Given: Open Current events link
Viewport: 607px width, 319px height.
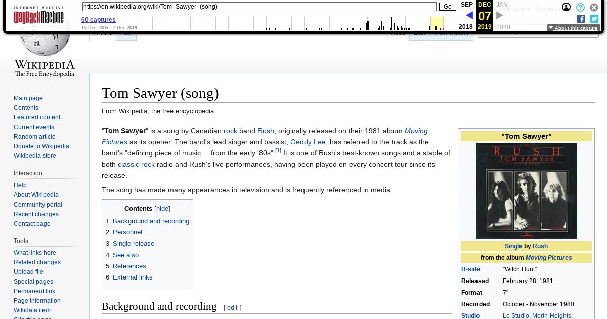Looking at the screenshot, I should pos(34,127).
